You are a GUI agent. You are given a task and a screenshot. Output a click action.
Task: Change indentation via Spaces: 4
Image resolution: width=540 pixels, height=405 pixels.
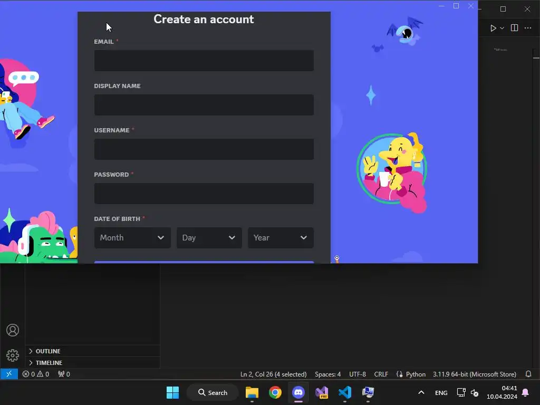pos(327,374)
